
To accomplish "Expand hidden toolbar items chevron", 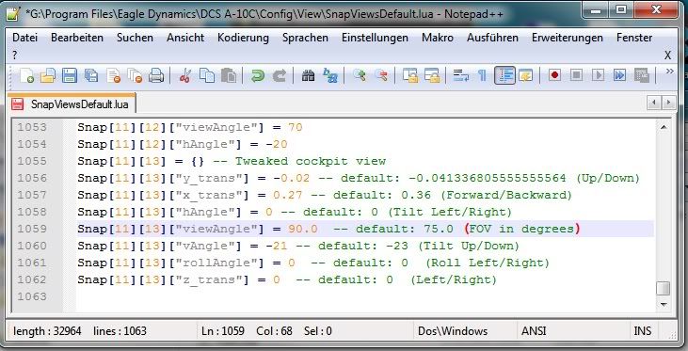I will pos(669,72).
